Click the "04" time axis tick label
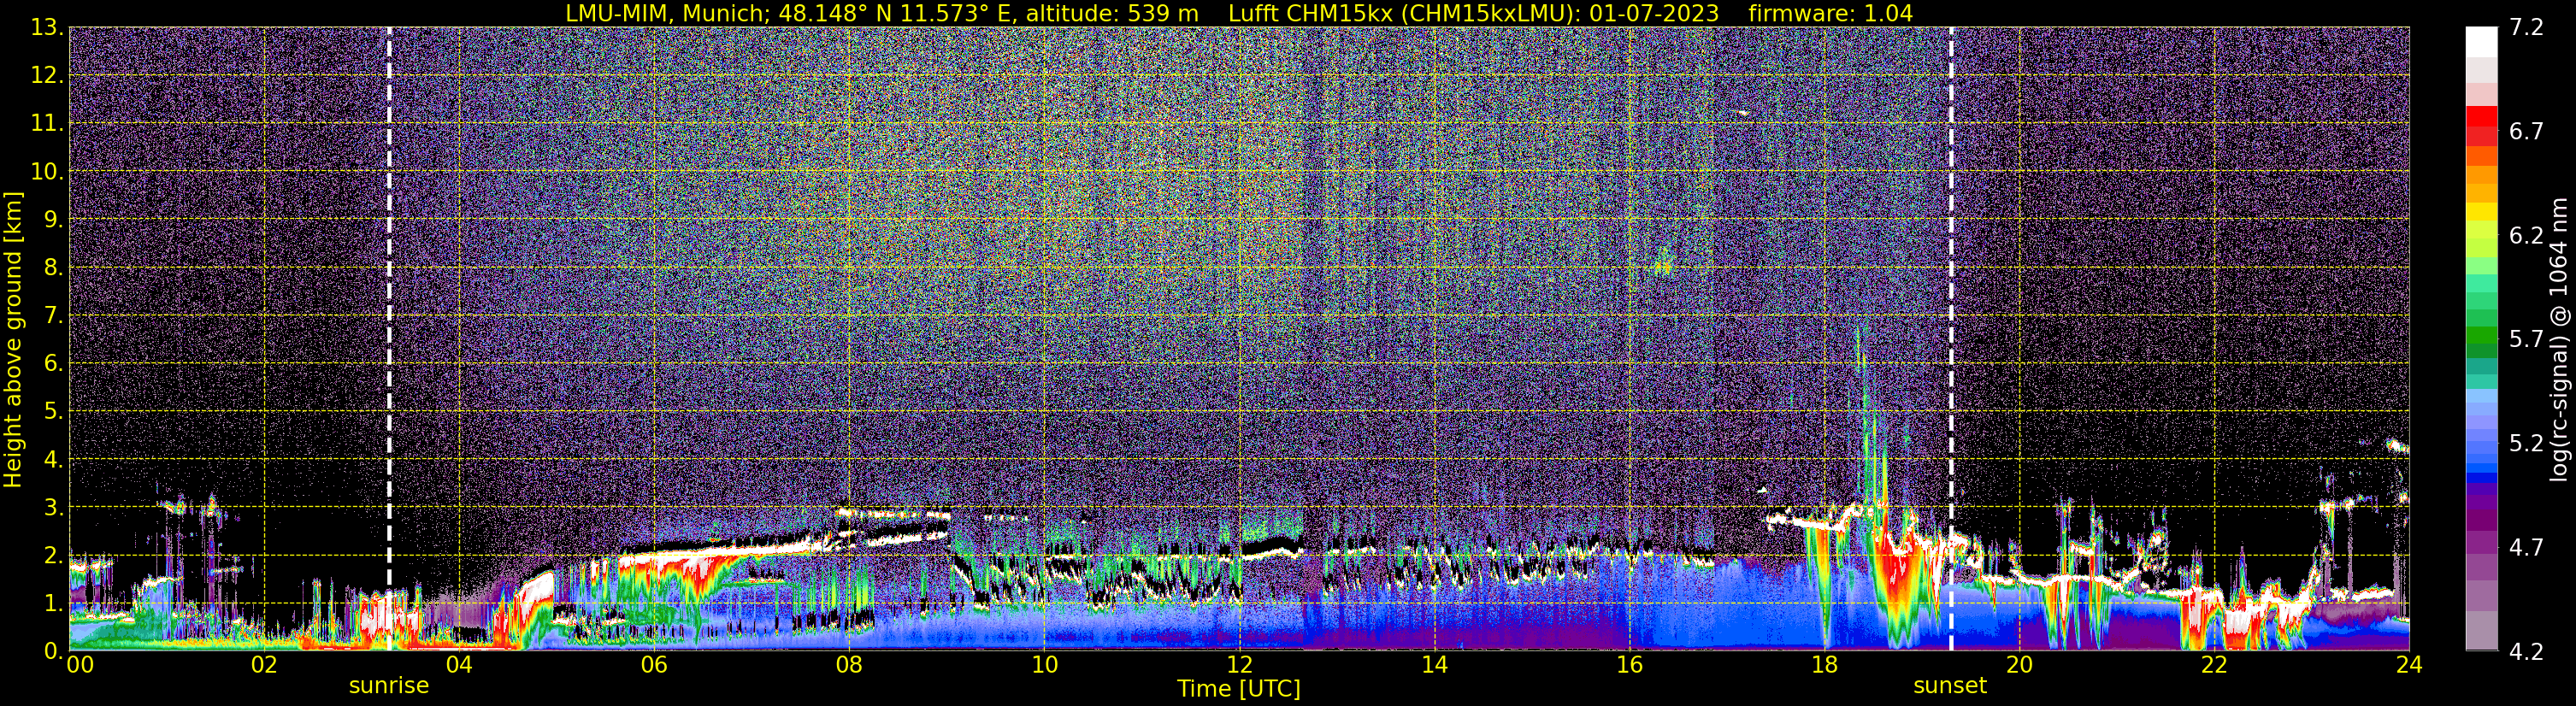 (458, 665)
